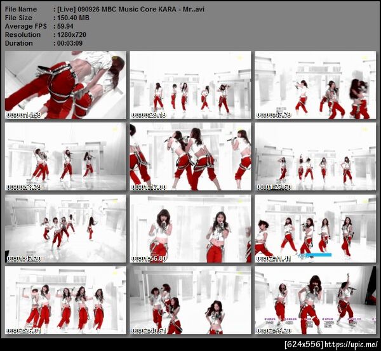
Task: Select the five-in-a-row frame at 00:02:26.01
Action: 65,300
